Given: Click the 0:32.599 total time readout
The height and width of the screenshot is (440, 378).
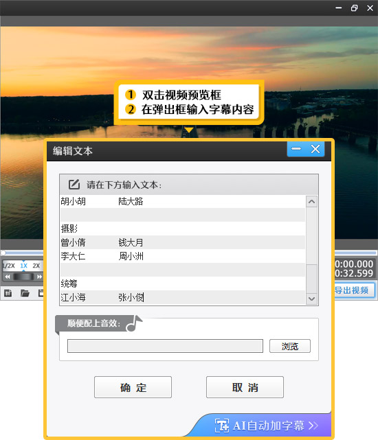Looking at the screenshot, I should (x=354, y=273).
